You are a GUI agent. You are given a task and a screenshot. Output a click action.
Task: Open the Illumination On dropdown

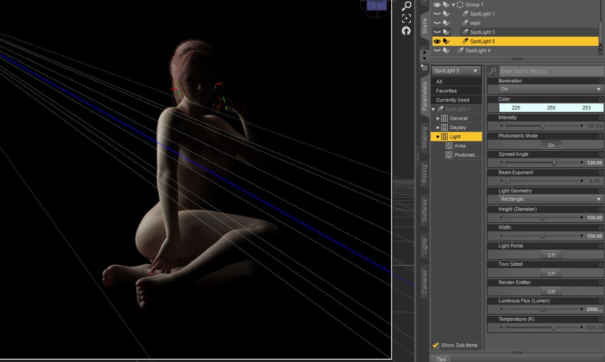pyautogui.click(x=551, y=89)
